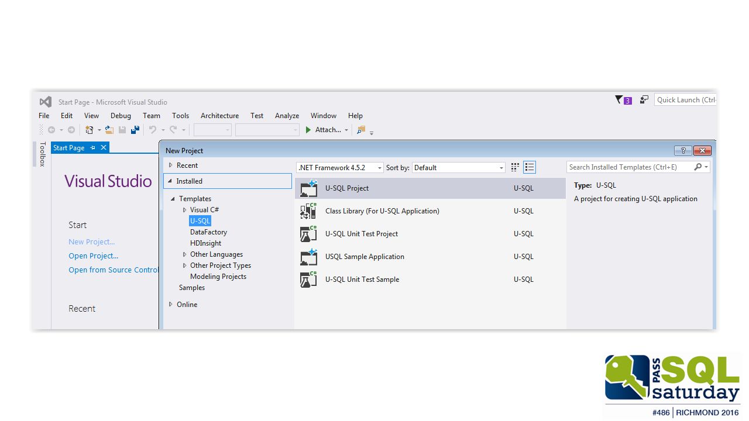The height and width of the screenshot is (421, 749).
Task: Open the Undo history dropdown arrow
Action: pos(163,130)
